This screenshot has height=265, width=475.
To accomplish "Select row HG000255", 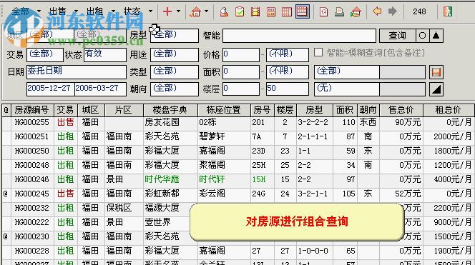I will [237, 123].
